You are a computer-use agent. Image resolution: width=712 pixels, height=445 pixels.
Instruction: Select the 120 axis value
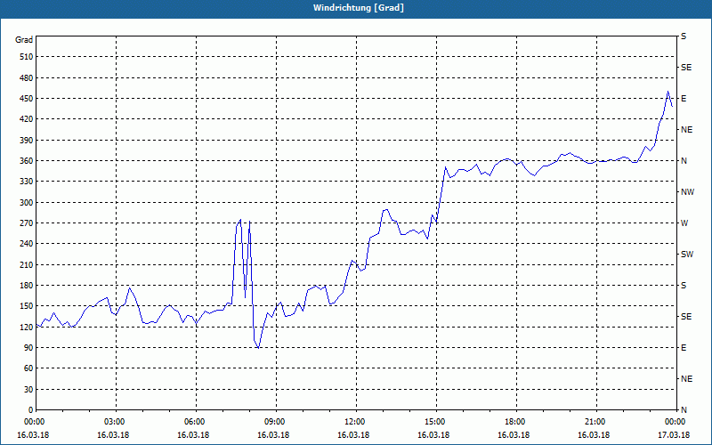27,327
